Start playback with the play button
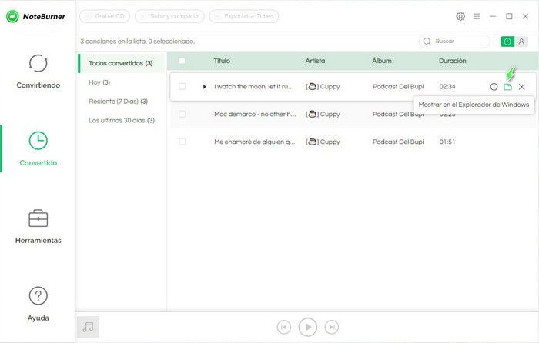Screen dimensions: 539x343 pos(308,327)
